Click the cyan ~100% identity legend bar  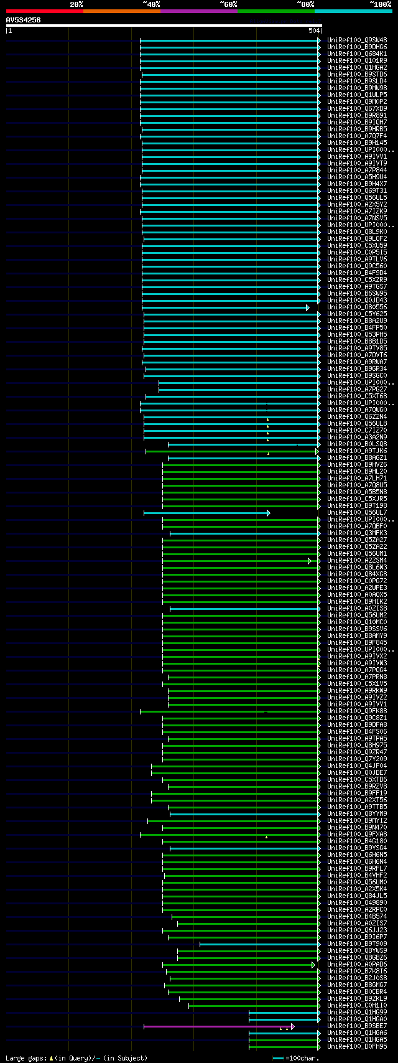coord(353,11)
